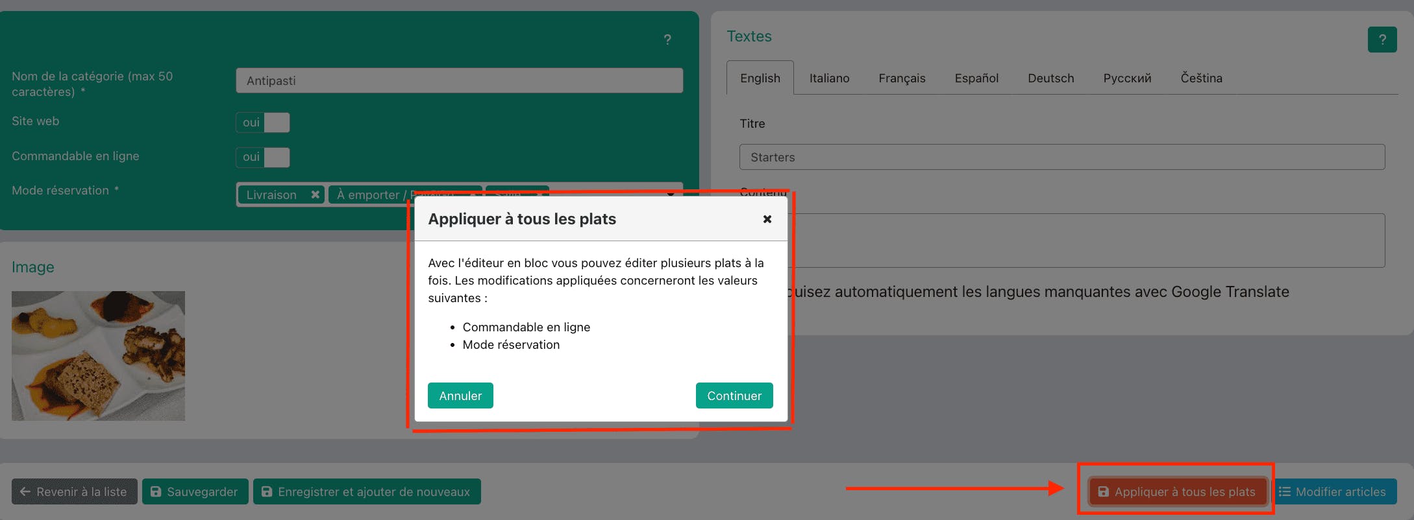Viewport: 1414px width, 520px height.
Task: Switch to the Italiano language tab
Action: pyautogui.click(x=829, y=78)
